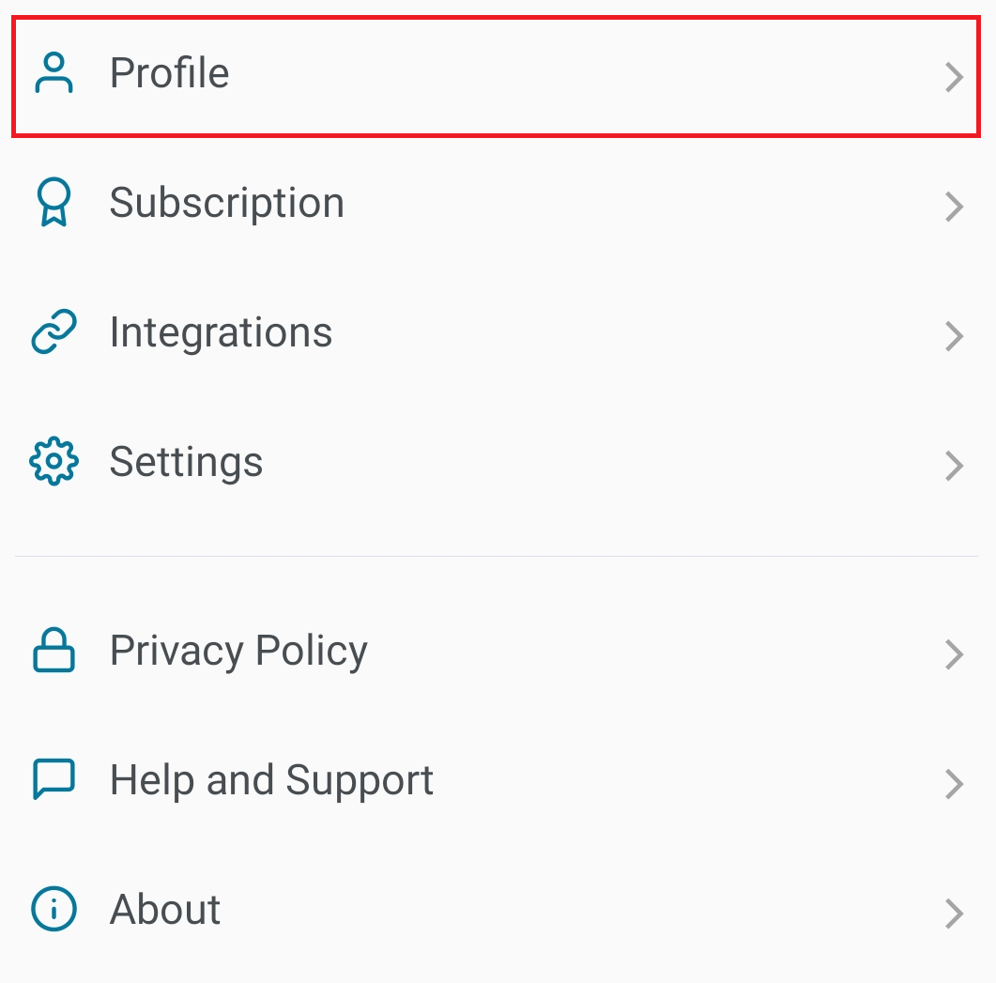This screenshot has width=996, height=983.
Task: Click the Profile person icon
Action: 54,73
